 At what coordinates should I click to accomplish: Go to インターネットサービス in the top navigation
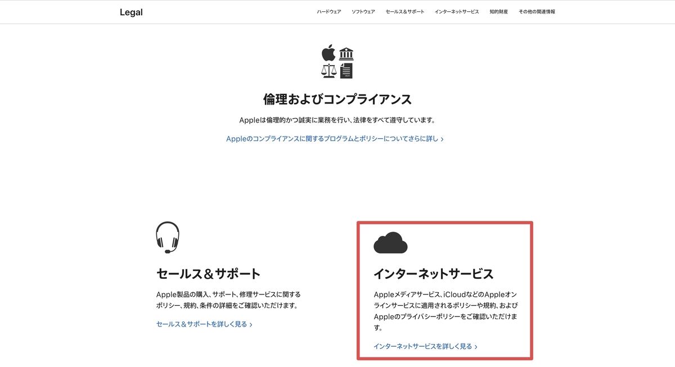pyautogui.click(x=457, y=12)
